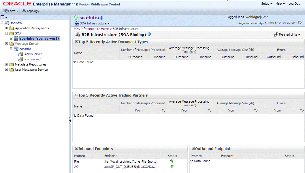Viewport: 305px width, 173px height.
Task: Open the SOA Infrastructure dropdown menu
Action: [95, 23]
